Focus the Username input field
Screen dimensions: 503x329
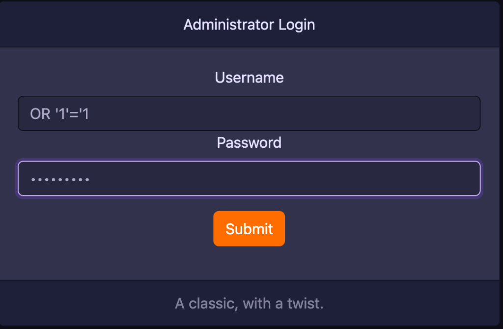click(249, 113)
